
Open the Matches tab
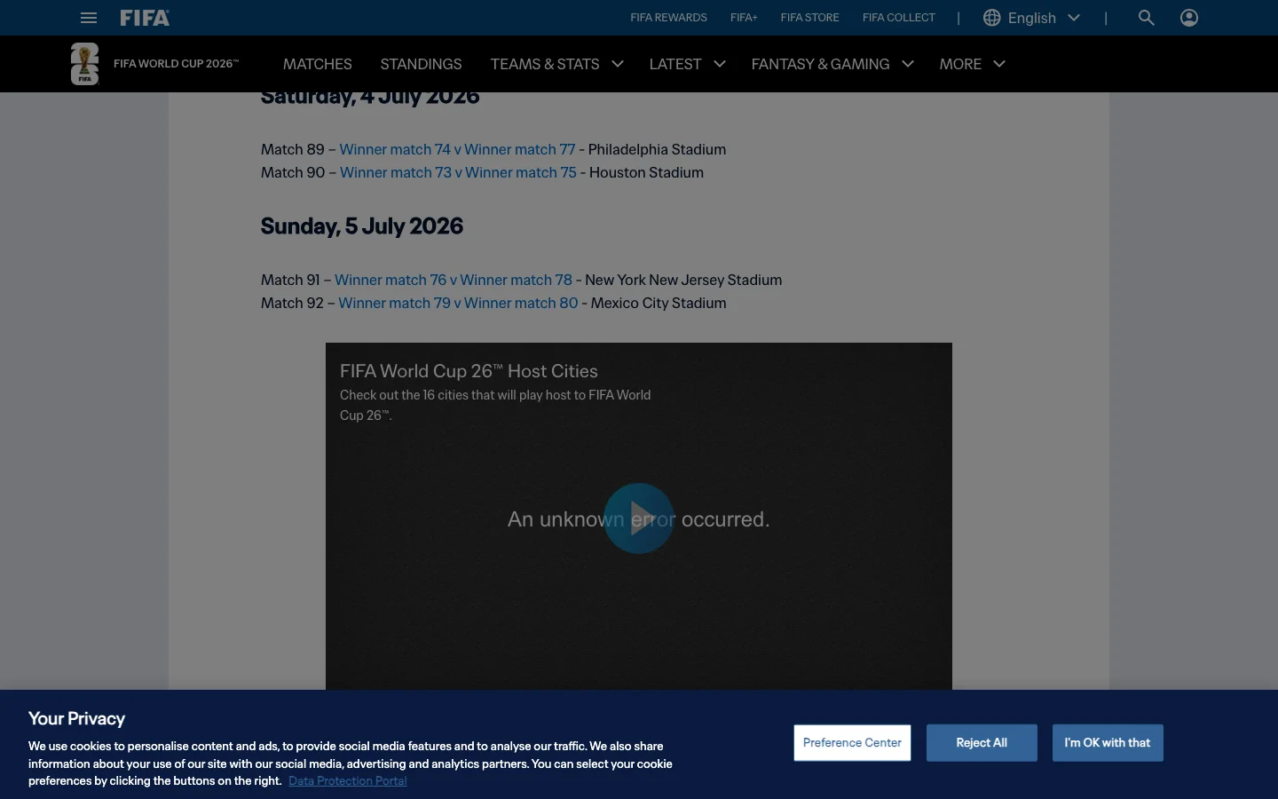tap(318, 64)
